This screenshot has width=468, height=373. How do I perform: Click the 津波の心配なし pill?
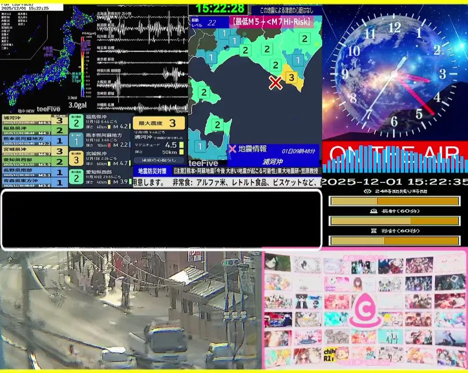point(159,160)
